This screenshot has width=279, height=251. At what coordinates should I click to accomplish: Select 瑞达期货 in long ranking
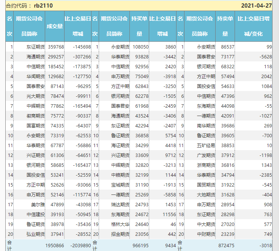point(120,205)
